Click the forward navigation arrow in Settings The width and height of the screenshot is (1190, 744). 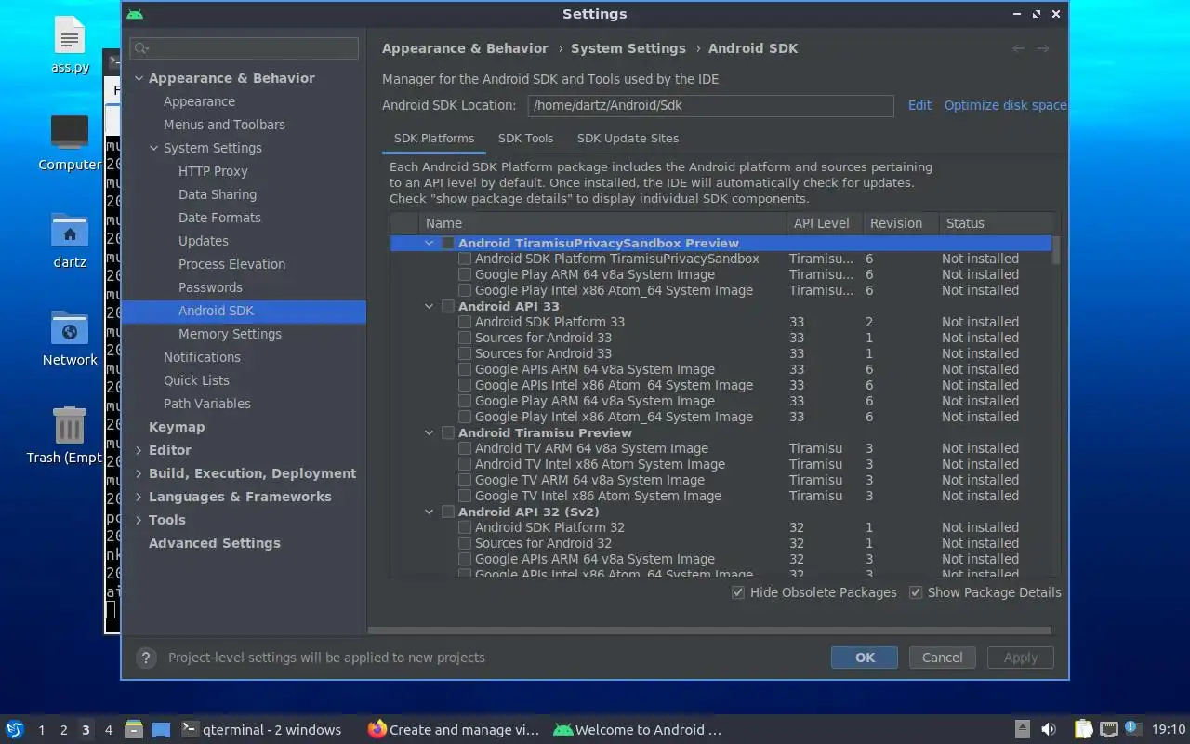point(1043,48)
